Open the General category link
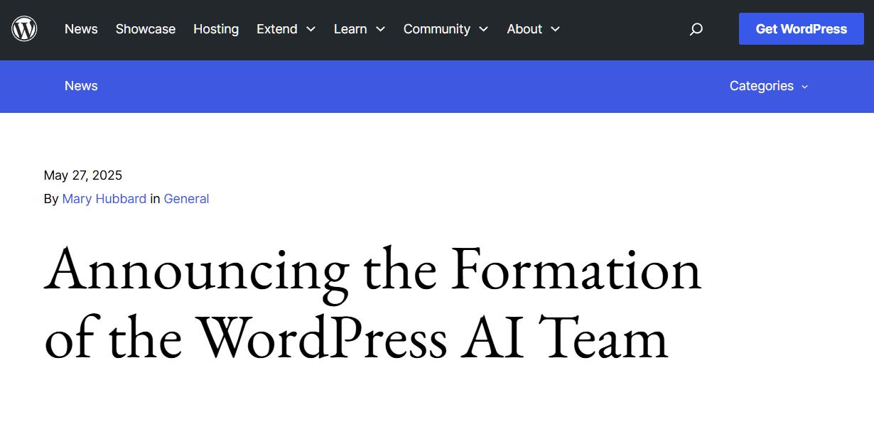The image size is (874, 429). [x=186, y=199]
